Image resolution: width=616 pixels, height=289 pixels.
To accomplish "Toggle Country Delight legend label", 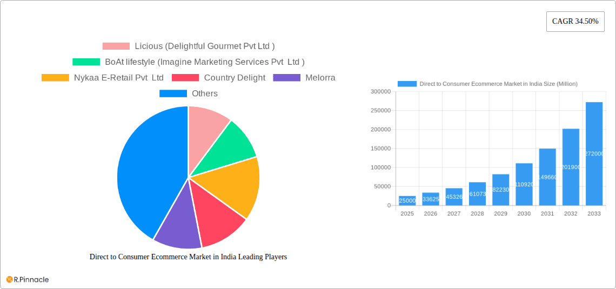I will pos(235,78).
